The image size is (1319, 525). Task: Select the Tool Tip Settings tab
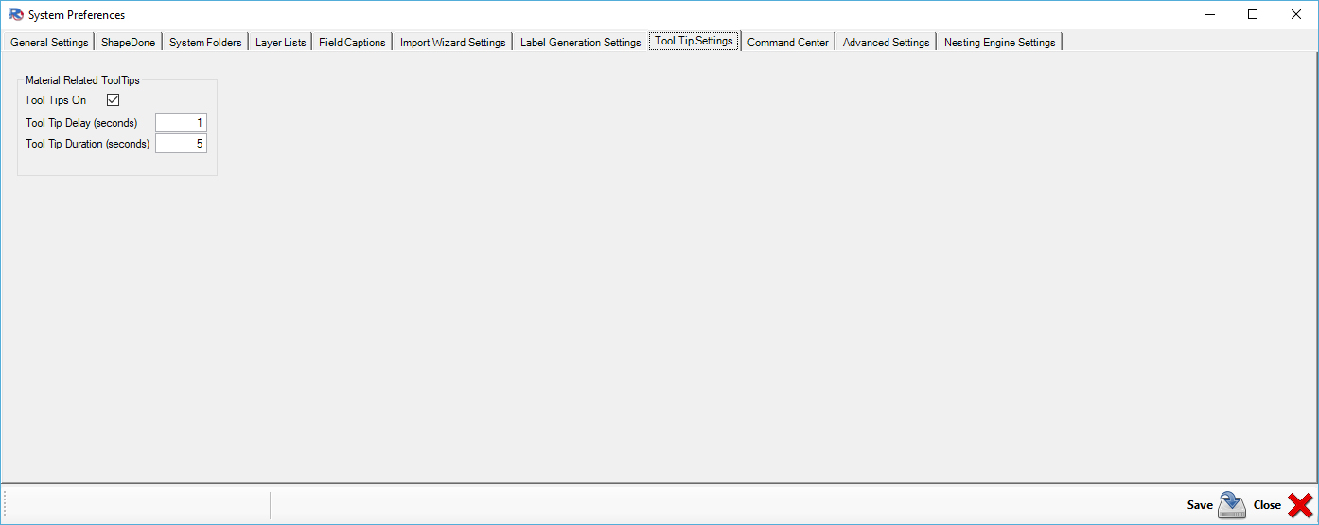(694, 42)
